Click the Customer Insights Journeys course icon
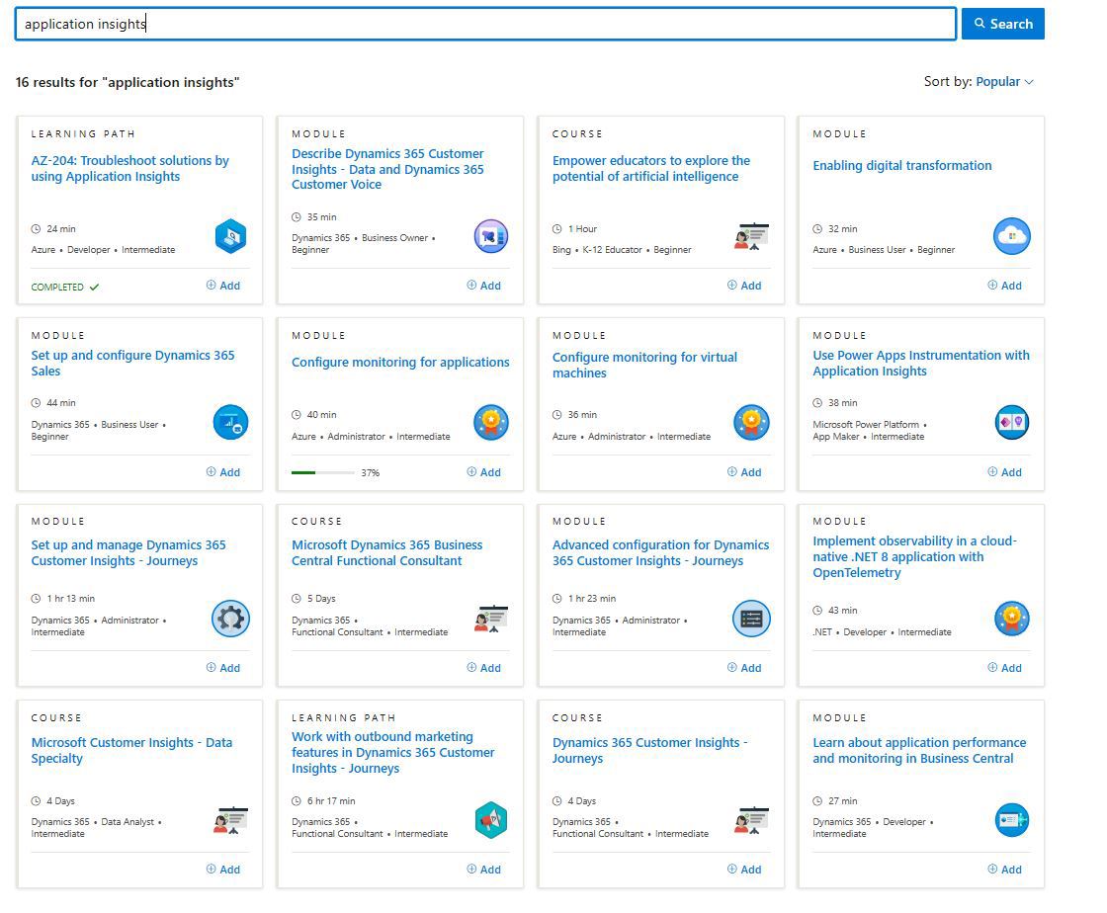1107x913 pixels. coord(751,820)
